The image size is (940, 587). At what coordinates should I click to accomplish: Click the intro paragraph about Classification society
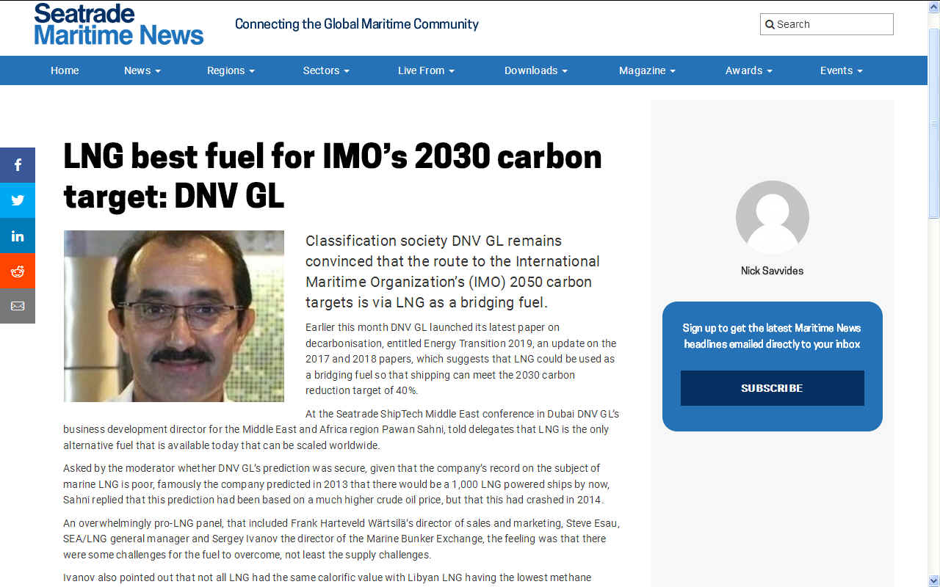[452, 271]
